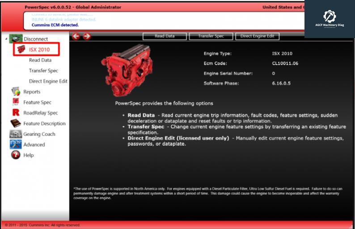Screen dimensions: 355x229
Task: Click the Feature Spec icon
Action: (x=16, y=102)
